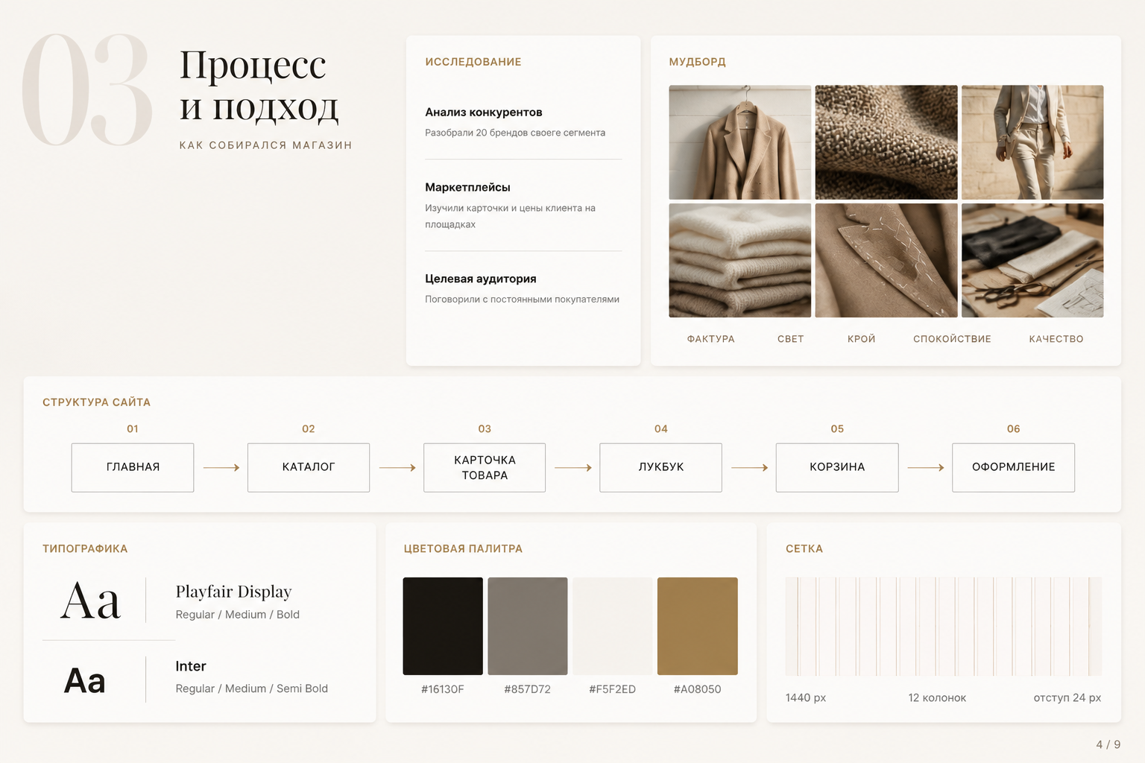Click the arrow between КАТАЛОГ and КАРТОЧКА ТОВАРА

click(x=397, y=468)
